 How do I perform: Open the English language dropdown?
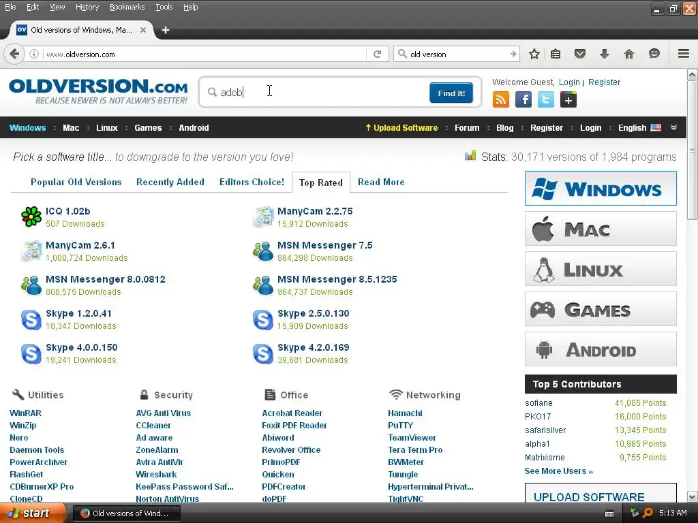(639, 127)
